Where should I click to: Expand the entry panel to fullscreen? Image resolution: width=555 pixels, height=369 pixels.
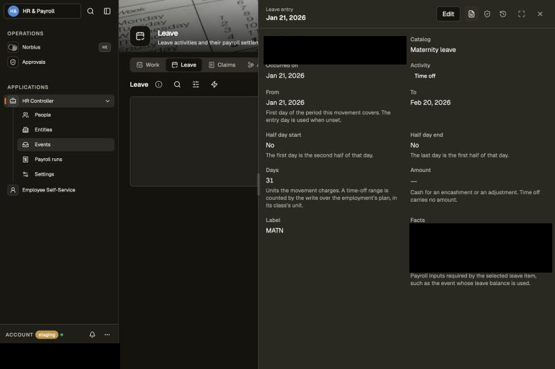[522, 14]
